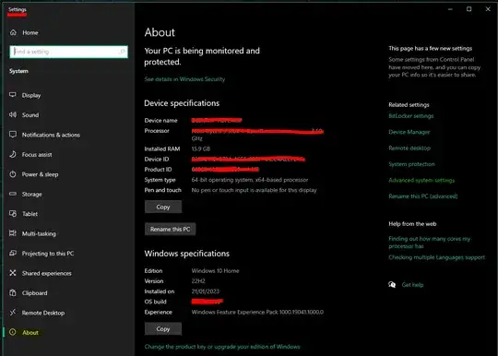Click the Get help chat icon
The image size is (498, 356).
[x=392, y=285]
